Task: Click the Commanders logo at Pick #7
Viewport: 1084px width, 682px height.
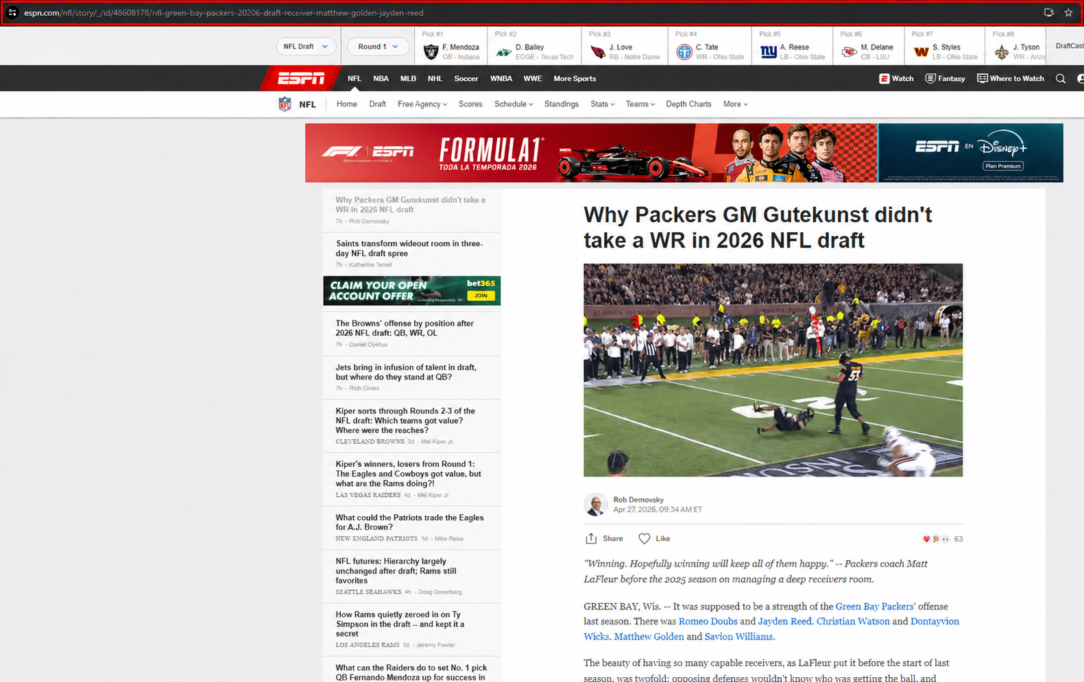Action: pyautogui.click(x=921, y=51)
